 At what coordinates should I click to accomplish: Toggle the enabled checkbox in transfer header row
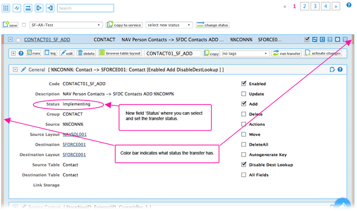point(307,40)
